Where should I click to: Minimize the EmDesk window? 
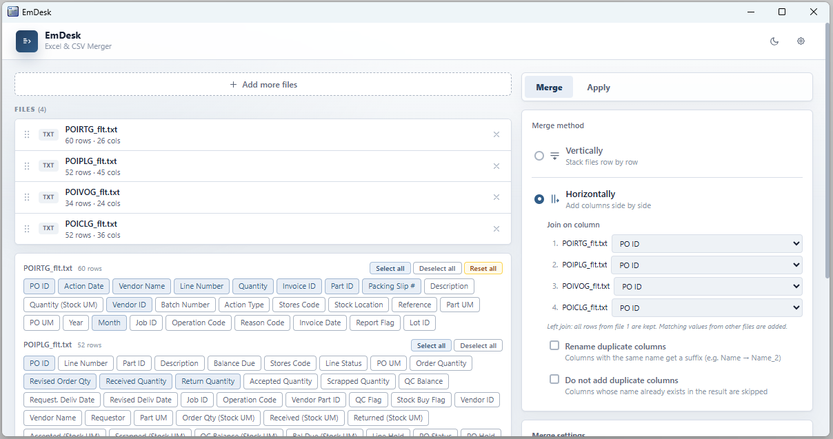(751, 12)
